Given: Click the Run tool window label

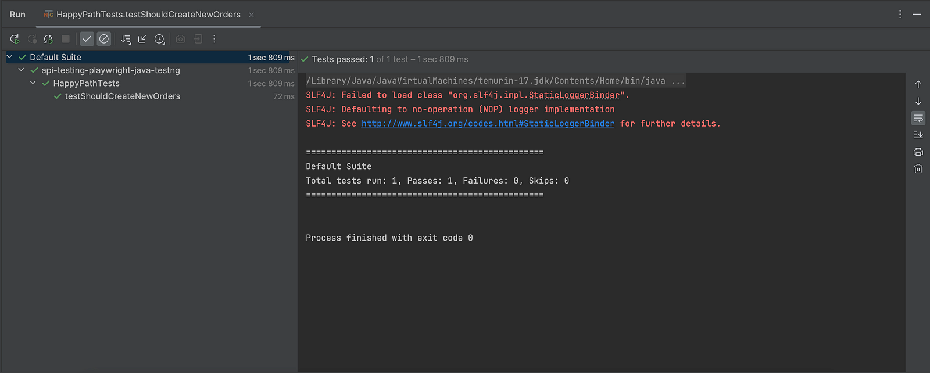Looking at the screenshot, I should click(x=17, y=15).
